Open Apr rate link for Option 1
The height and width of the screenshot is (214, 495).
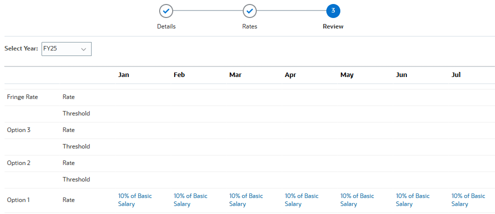(301, 200)
